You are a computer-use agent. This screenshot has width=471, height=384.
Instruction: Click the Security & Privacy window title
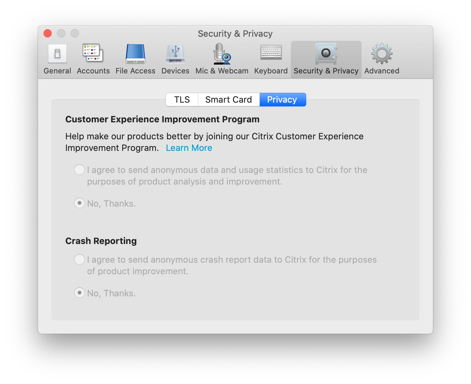235,34
